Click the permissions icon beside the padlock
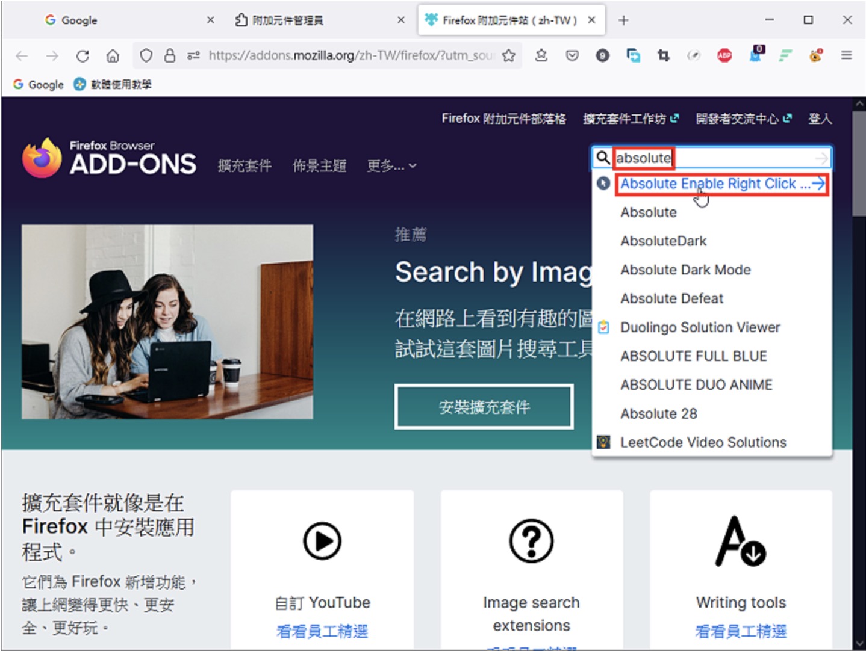 pyautogui.click(x=193, y=56)
